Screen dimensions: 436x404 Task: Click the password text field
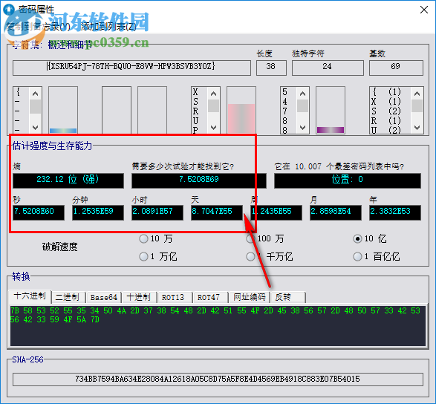(131, 68)
